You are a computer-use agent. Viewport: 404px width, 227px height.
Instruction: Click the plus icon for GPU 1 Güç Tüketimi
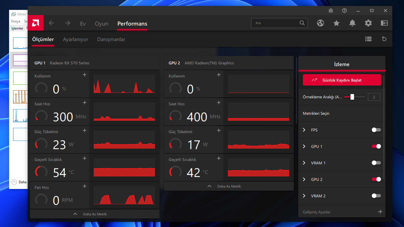(x=85, y=130)
